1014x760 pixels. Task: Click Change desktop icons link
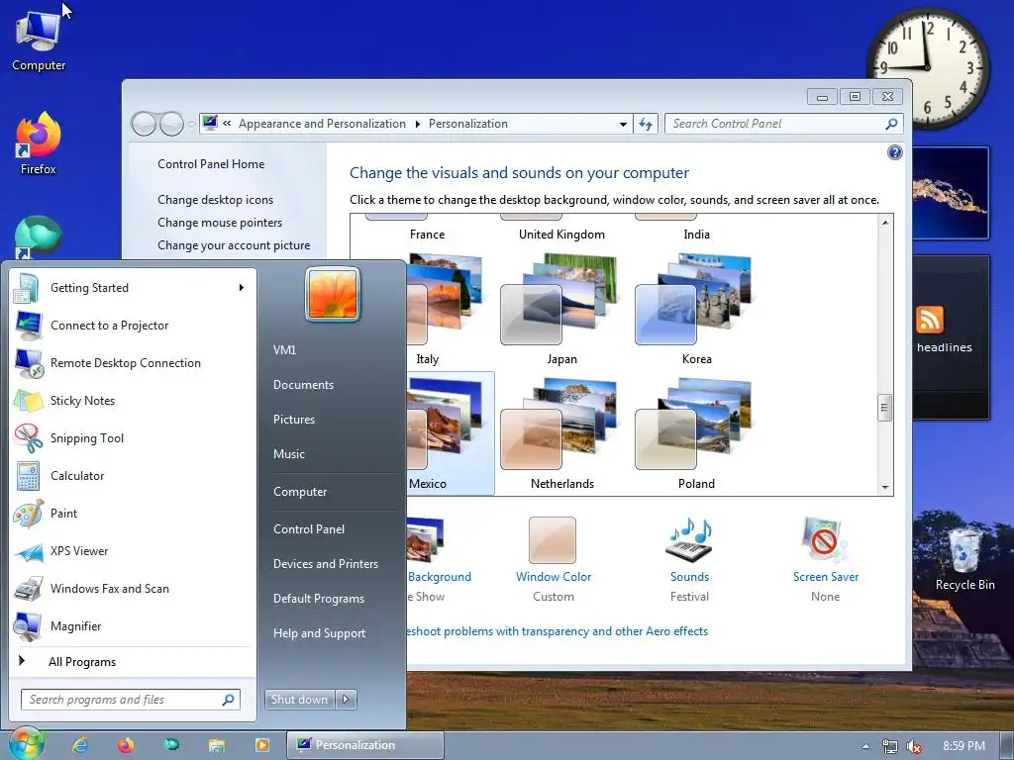click(215, 200)
